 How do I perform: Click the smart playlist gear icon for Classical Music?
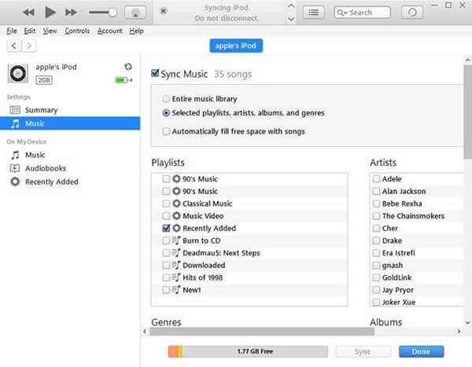pos(176,204)
